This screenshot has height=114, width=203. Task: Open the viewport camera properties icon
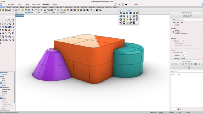(x=184, y=16)
